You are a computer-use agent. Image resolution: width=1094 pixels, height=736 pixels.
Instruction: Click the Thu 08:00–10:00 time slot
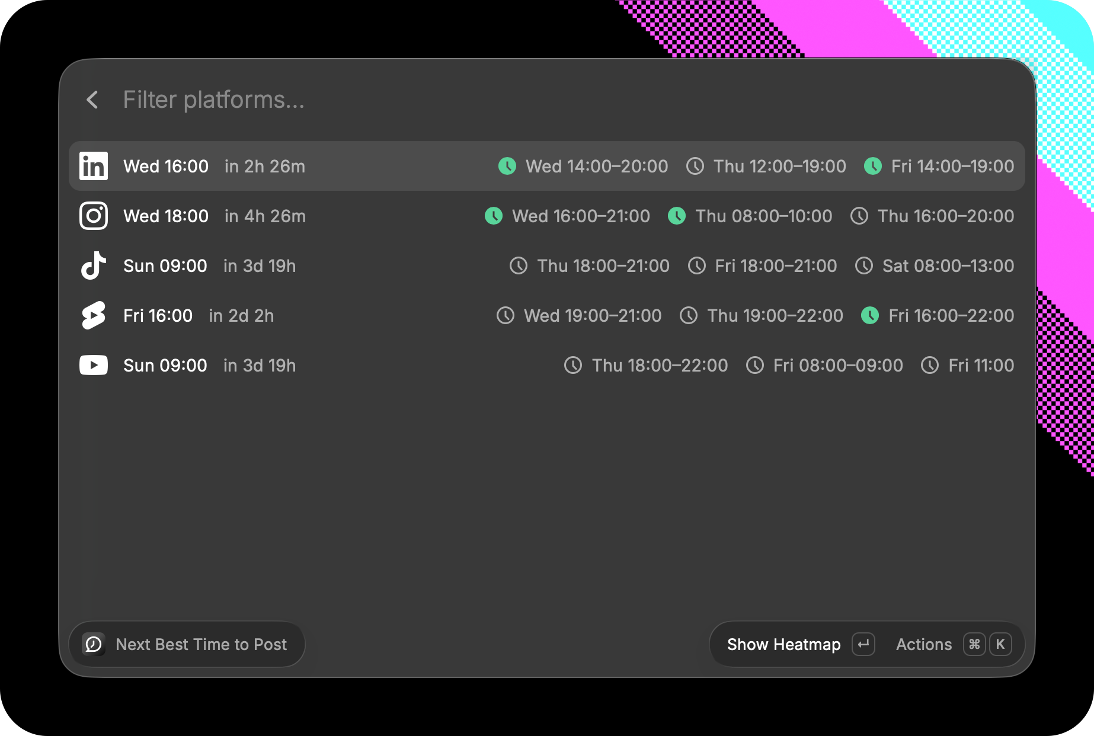point(764,216)
